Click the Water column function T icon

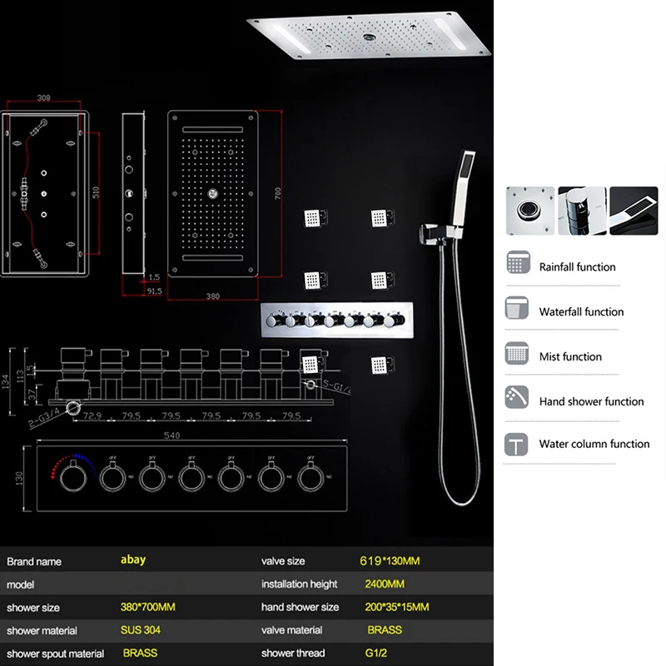[x=516, y=445]
